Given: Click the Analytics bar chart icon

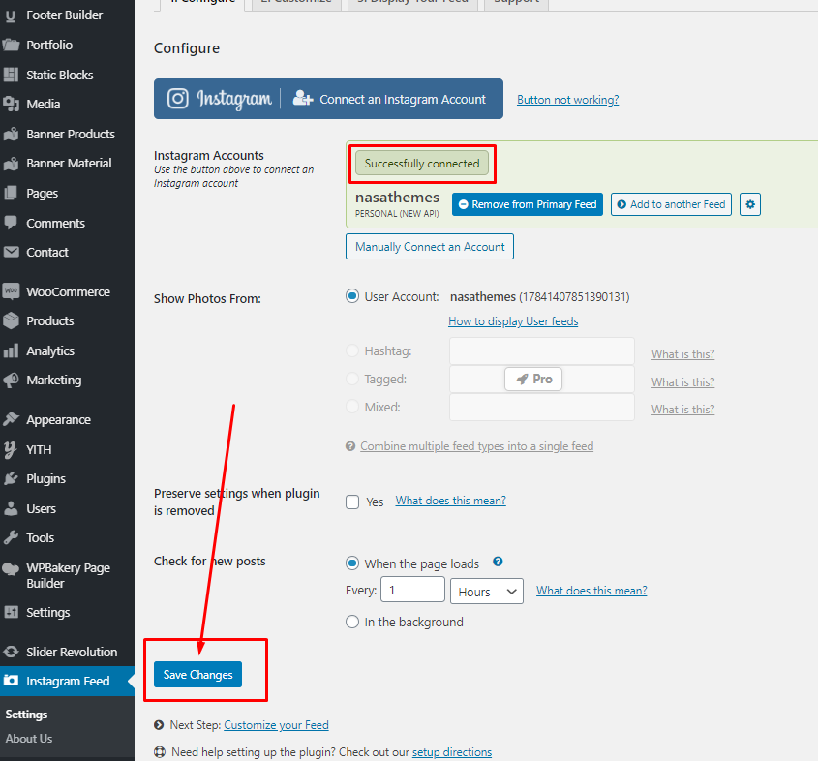Looking at the screenshot, I should [11, 350].
